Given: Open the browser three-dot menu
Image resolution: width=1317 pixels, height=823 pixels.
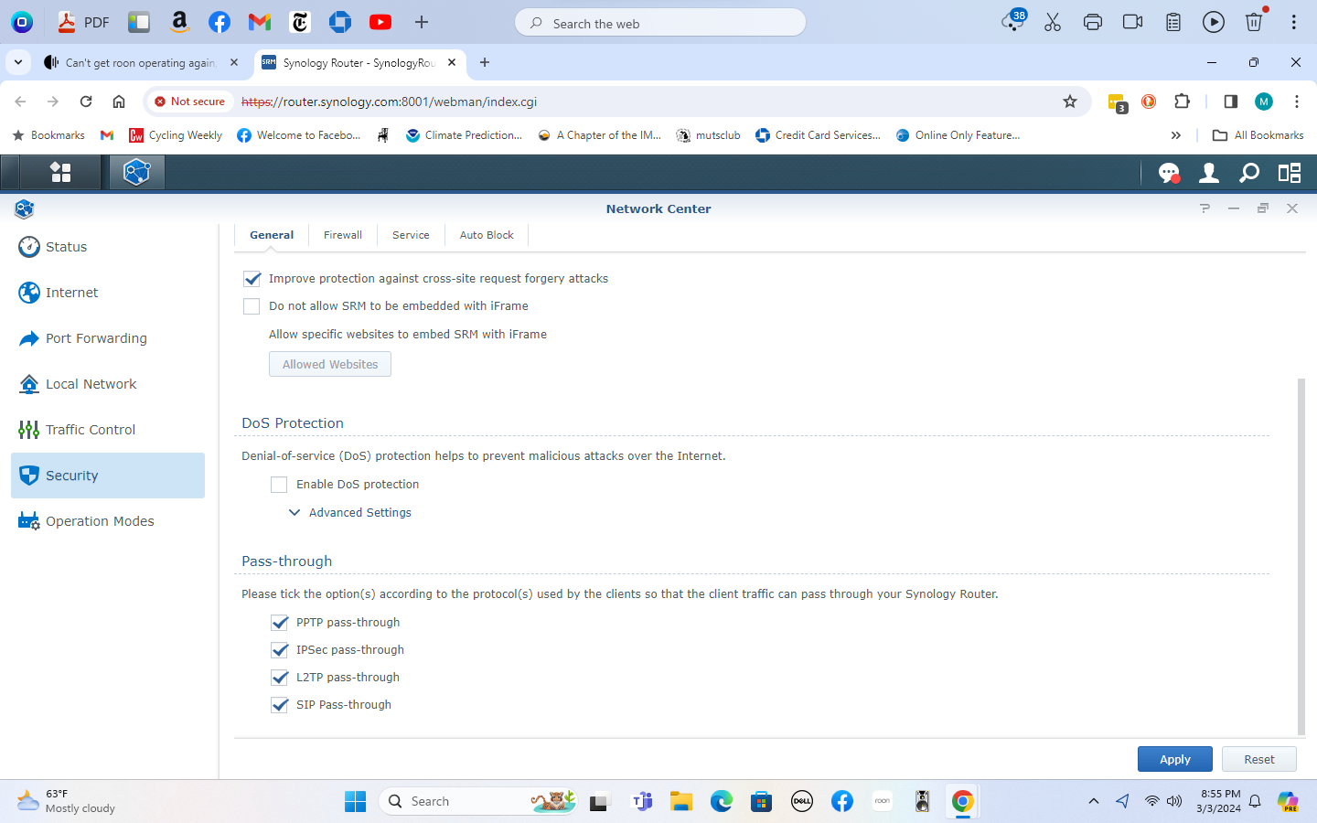Looking at the screenshot, I should [x=1297, y=102].
